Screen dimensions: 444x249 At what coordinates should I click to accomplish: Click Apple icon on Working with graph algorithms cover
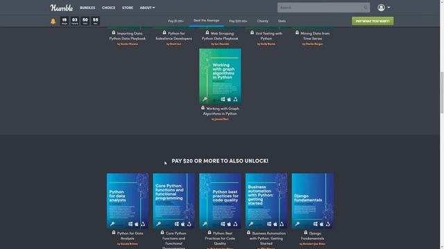229,99
